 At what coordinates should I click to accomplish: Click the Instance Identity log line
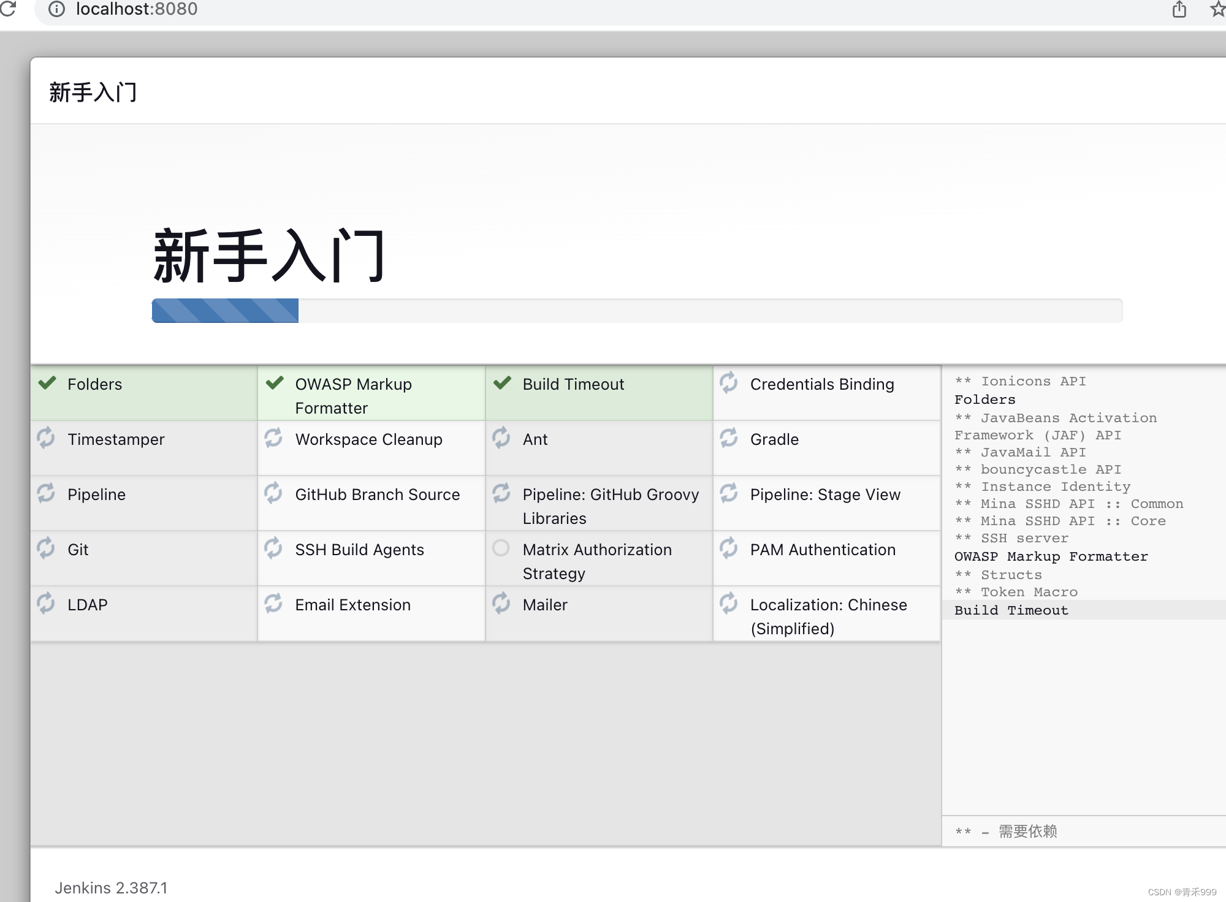(1042, 487)
